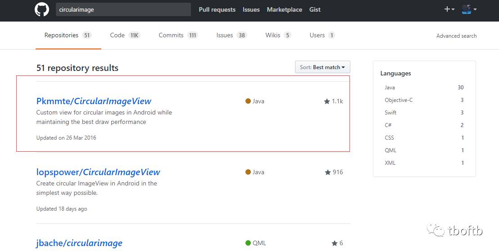Open the Sort: Best match dropdown
The image size is (499, 251).
pyautogui.click(x=322, y=67)
